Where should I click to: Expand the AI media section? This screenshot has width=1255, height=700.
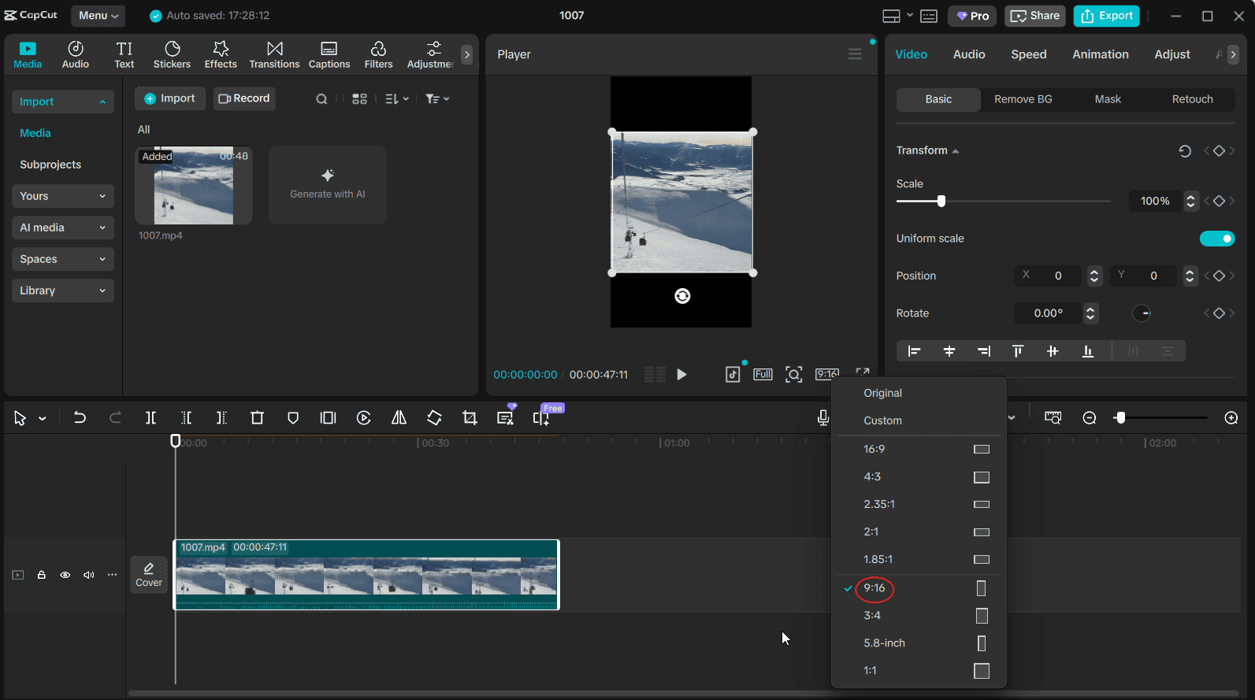(x=63, y=228)
